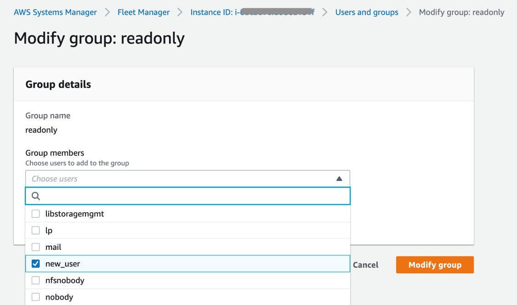Image resolution: width=517 pixels, height=305 pixels.
Task: Navigate to Fleet Manager via breadcrumb
Action: point(143,12)
